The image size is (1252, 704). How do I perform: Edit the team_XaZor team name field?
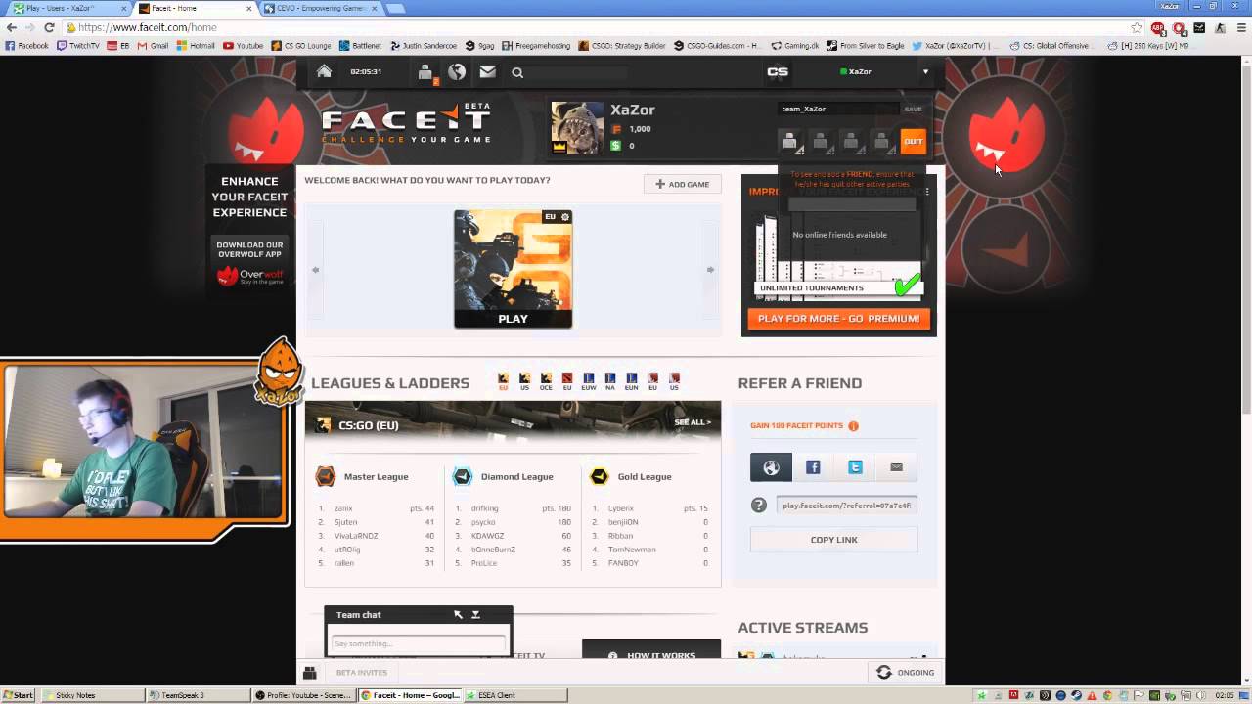click(x=838, y=109)
